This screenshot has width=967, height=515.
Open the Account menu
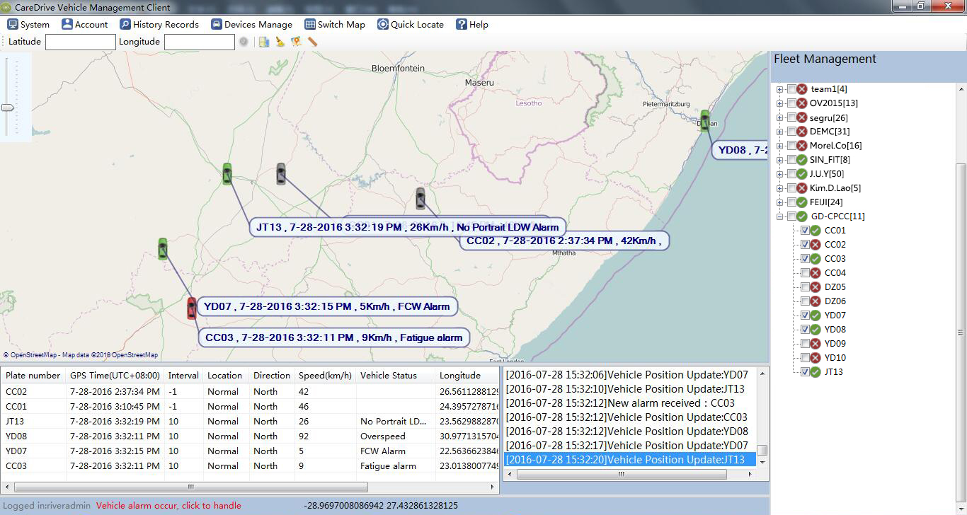(x=85, y=24)
